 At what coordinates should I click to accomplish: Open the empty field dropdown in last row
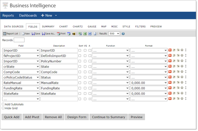pos(21,99)
